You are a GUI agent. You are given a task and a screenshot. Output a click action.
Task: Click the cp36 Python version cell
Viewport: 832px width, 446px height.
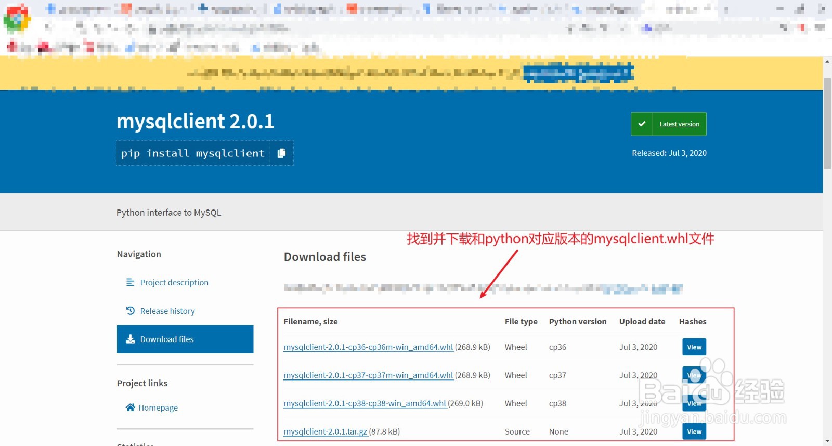(557, 347)
